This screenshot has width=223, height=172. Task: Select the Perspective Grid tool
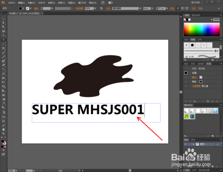pyautogui.click(x=4, y=91)
